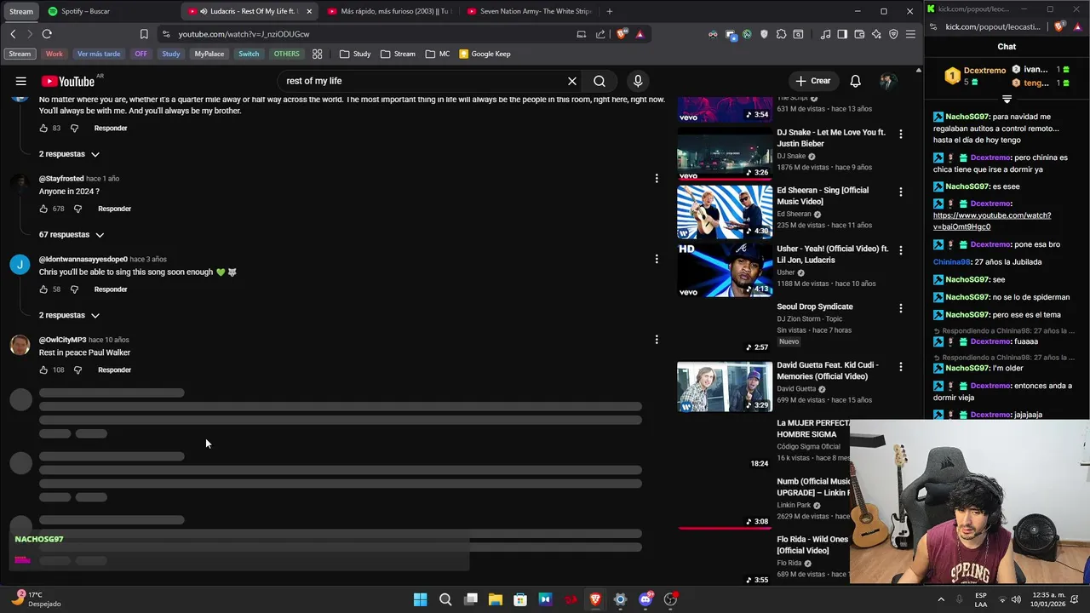
Task: Open the YouTube hamburger guide menu
Action: [x=20, y=81]
